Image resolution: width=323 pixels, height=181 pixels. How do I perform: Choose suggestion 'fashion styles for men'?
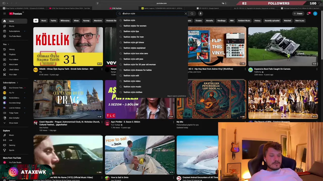[152, 37]
